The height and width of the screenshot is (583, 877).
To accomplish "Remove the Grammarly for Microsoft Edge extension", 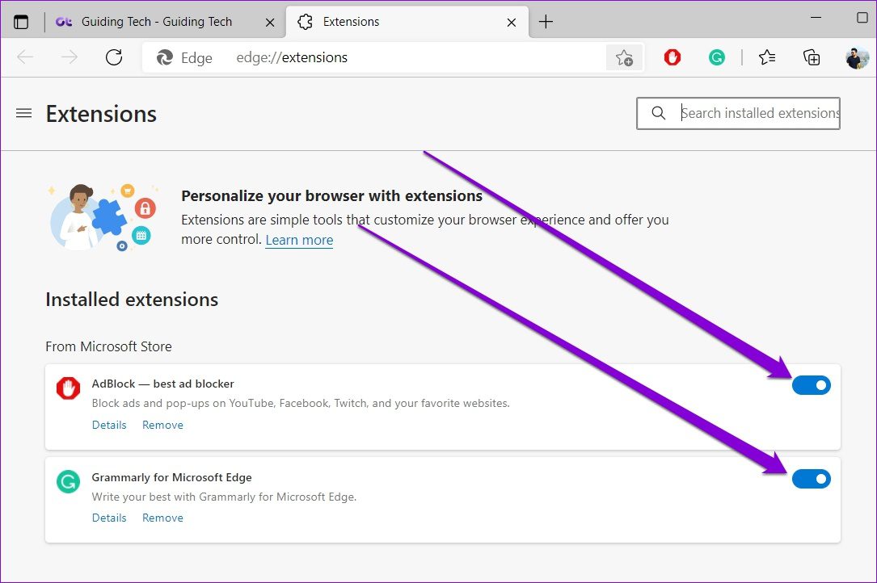I will pos(162,518).
